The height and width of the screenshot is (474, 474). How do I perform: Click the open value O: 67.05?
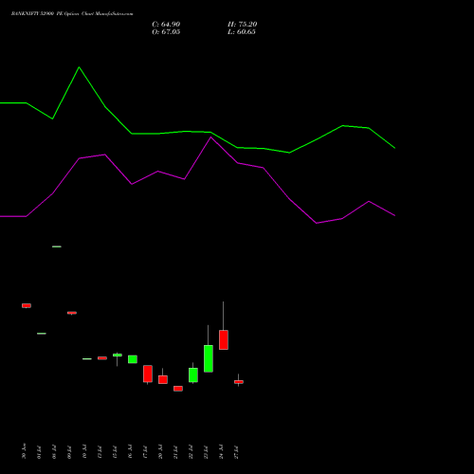click(x=166, y=32)
